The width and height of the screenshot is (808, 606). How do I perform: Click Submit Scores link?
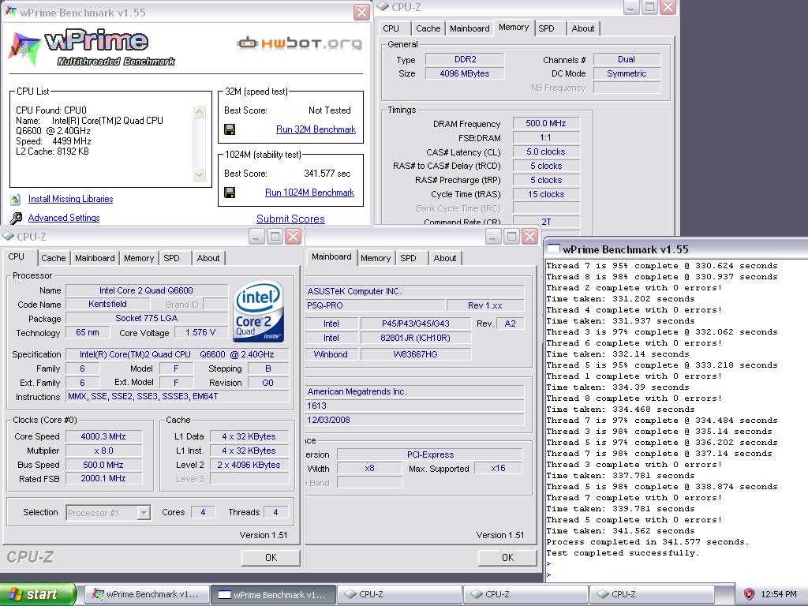[290, 219]
